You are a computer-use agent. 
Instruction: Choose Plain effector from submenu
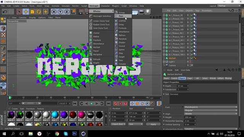point(123,16)
